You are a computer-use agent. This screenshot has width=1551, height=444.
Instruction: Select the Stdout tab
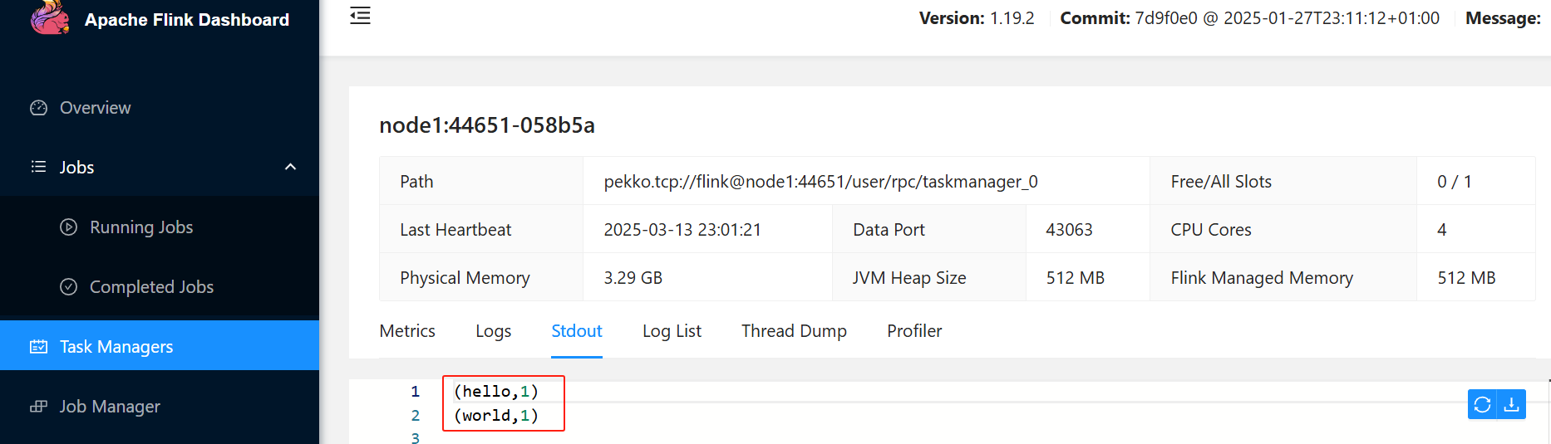[x=577, y=331]
